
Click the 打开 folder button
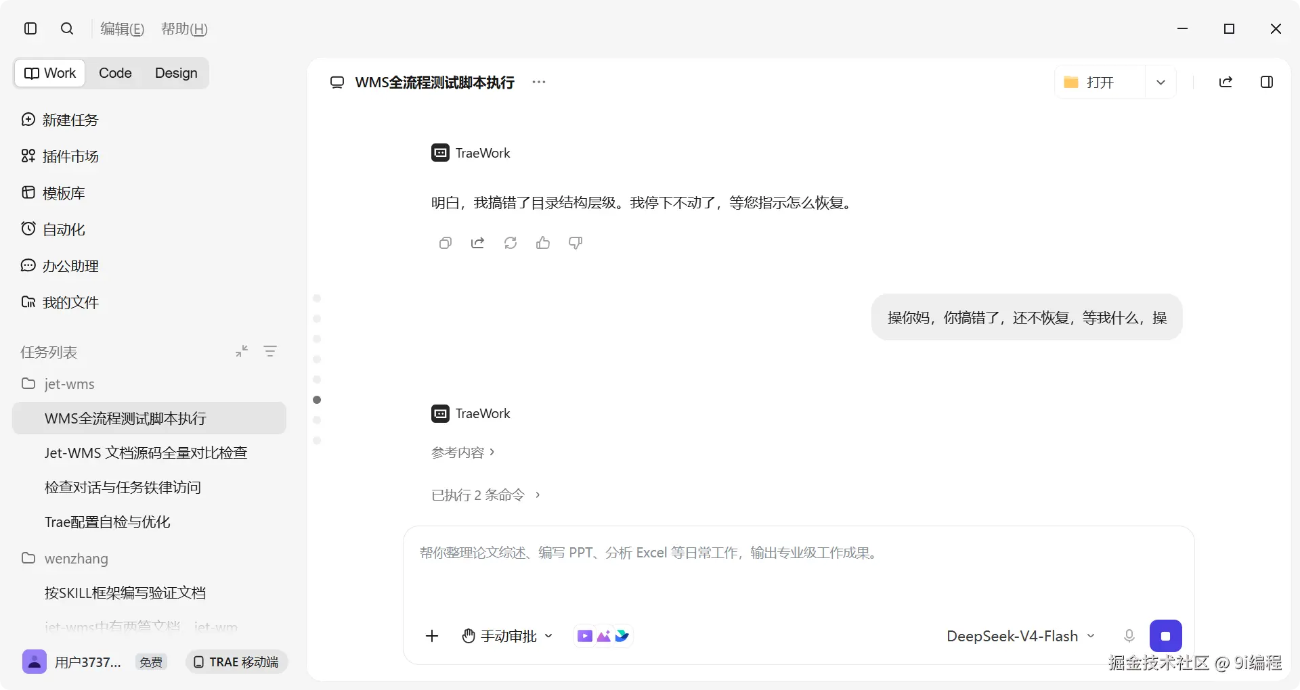click(x=1100, y=82)
